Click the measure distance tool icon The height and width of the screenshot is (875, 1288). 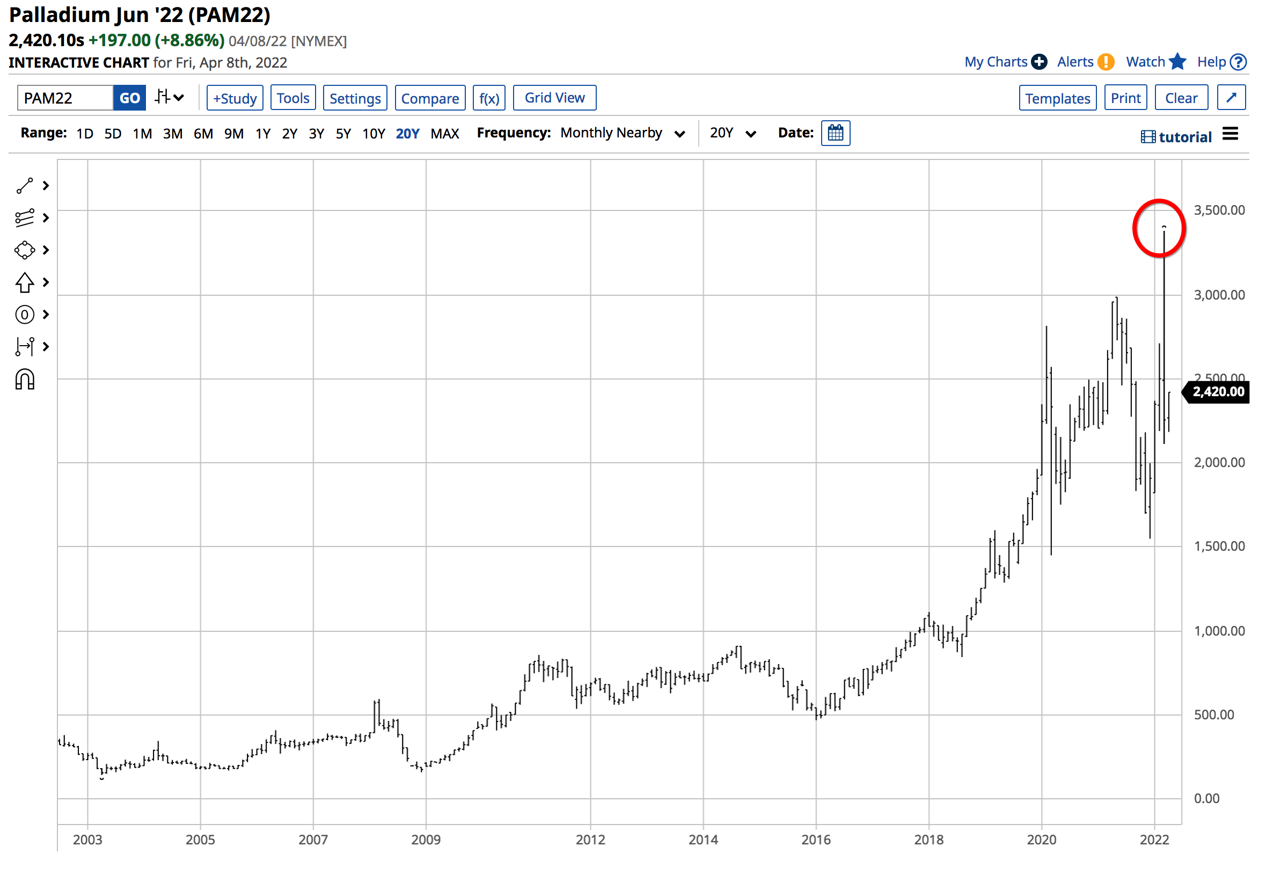[x=24, y=347]
